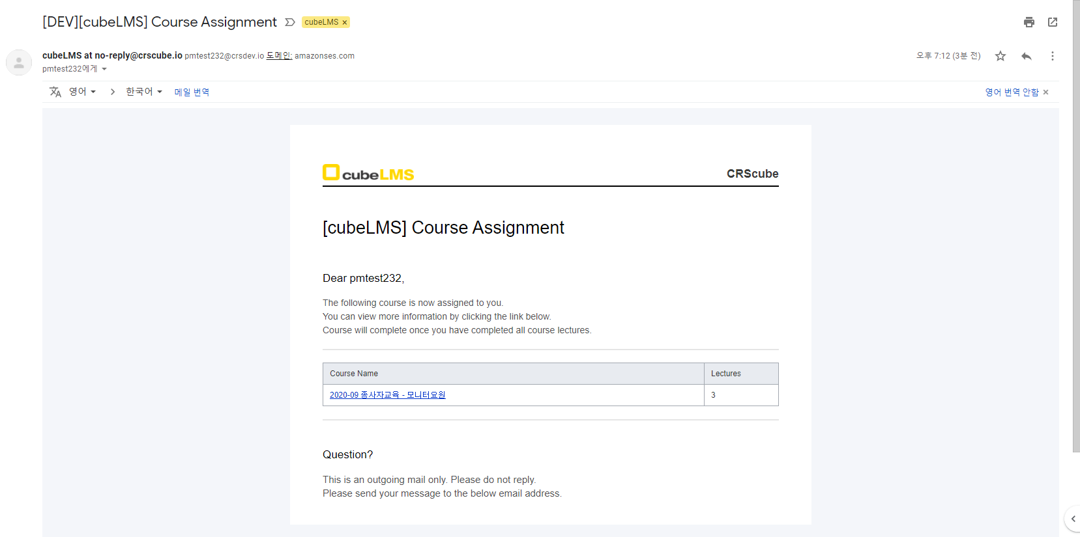Star this Course Assignment email
The height and width of the screenshot is (537, 1080).
click(1000, 56)
